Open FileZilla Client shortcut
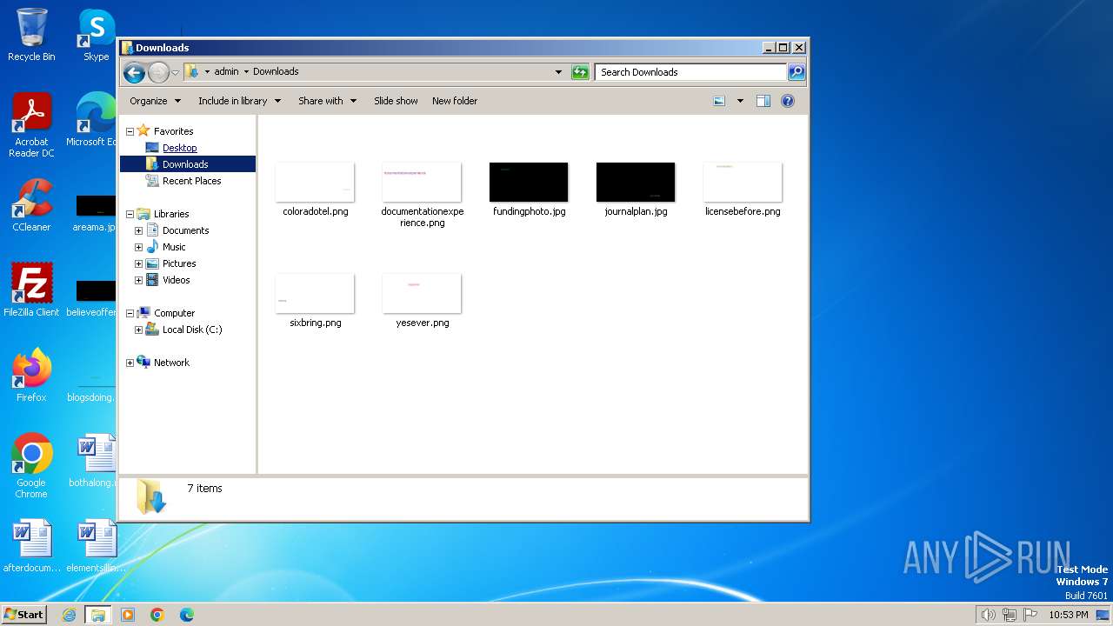The height and width of the screenshot is (626, 1113). [31, 290]
